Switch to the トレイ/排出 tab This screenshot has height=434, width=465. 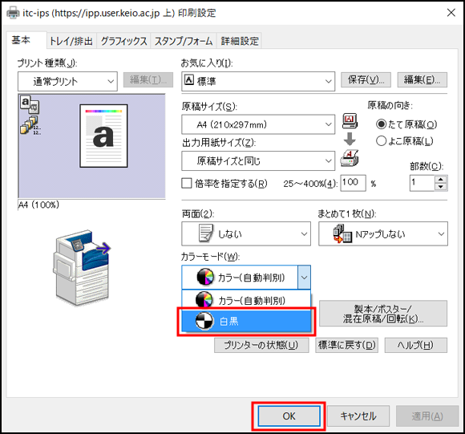(71, 41)
